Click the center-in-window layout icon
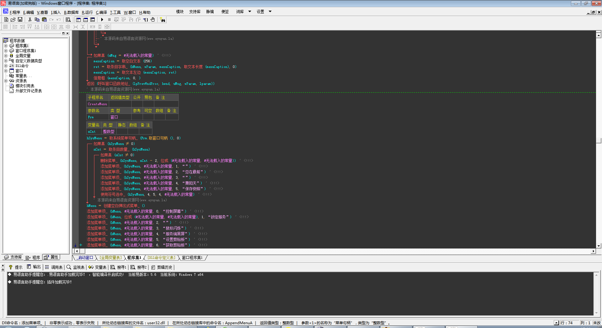The image size is (602, 328). click(47, 27)
